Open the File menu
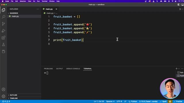This screenshot has width=184, height=103. coord(12,1)
